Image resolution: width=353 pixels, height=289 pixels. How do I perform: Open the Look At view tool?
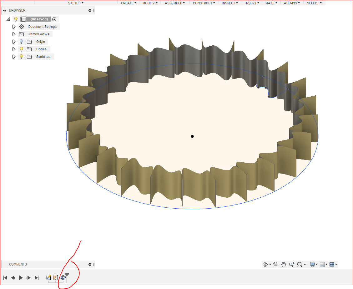pos(275,264)
